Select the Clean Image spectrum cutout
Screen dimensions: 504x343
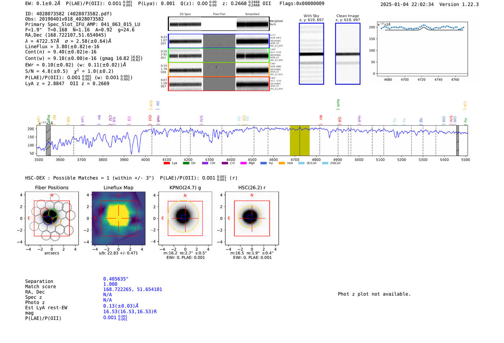pos(348,54)
